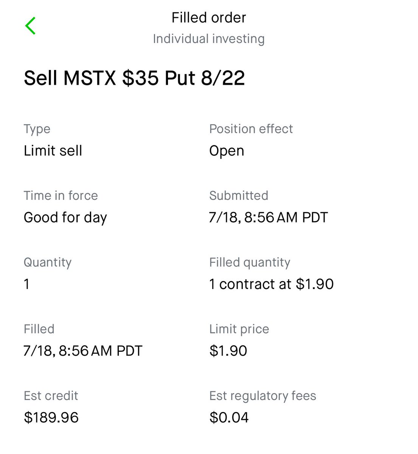
Task: Tap the Limit sell type value
Action: tap(53, 151)
